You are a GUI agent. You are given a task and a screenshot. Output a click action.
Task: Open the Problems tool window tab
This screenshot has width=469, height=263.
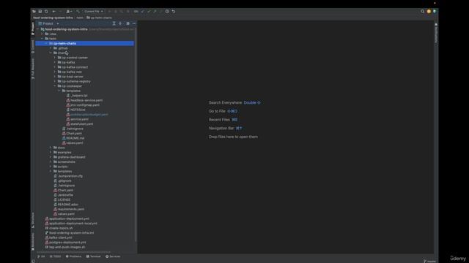tap(73, 256)
